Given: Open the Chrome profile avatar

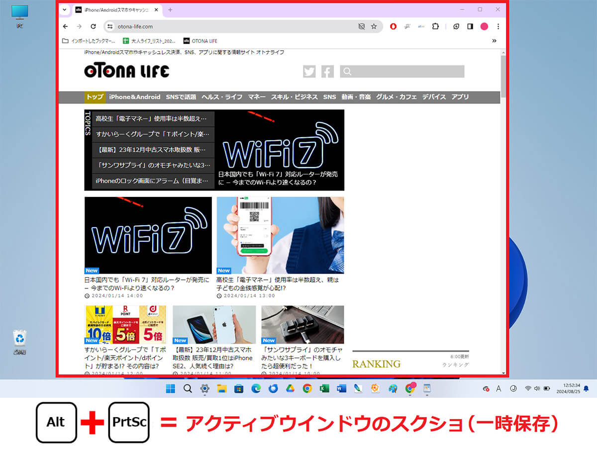Looking at the screenshot, I should coord(484,26).
